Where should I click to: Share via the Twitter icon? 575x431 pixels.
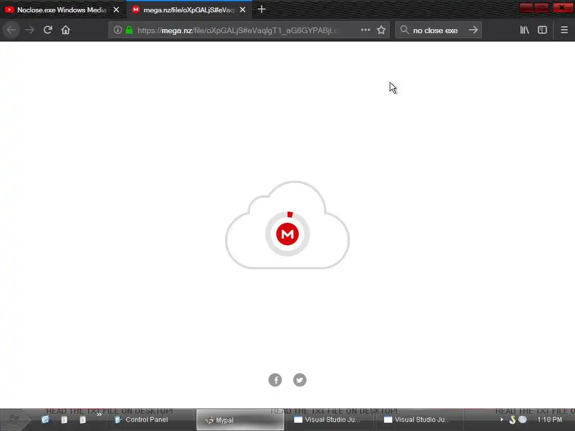point(300,380)
